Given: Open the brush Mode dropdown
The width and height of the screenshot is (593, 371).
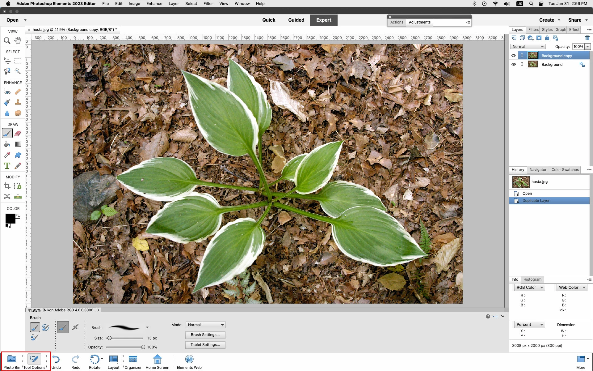Looking at the screenshot, I should pyautogui.click(x=205, y=325).
